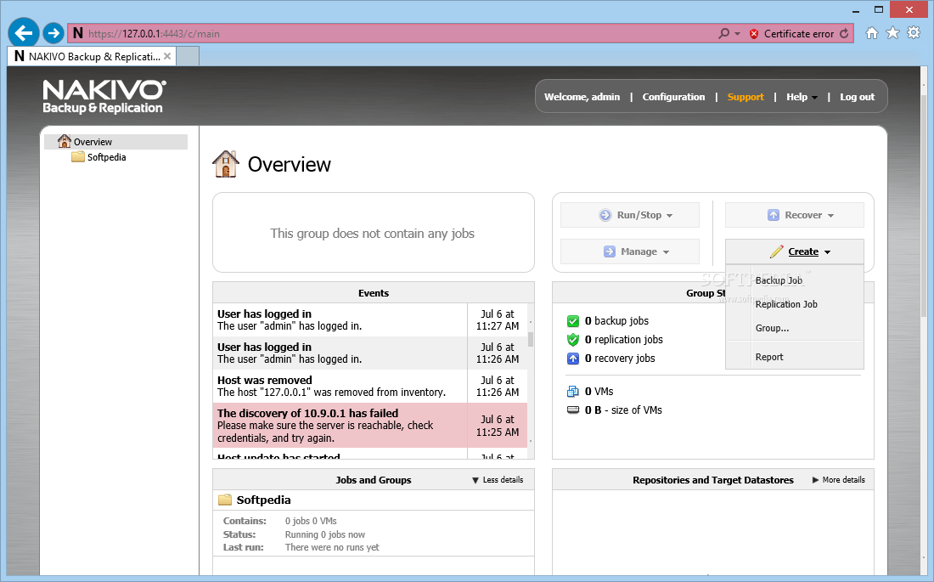This screenshot has width=934, height=582.
Task: Open the browser Home icon
Action: [x=871, y=33]
